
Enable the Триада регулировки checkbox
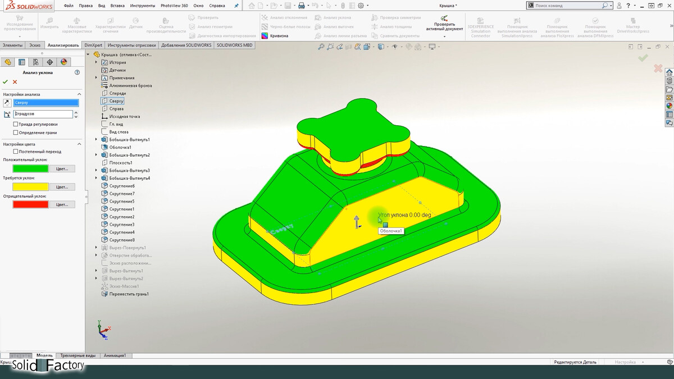point(16,124)
